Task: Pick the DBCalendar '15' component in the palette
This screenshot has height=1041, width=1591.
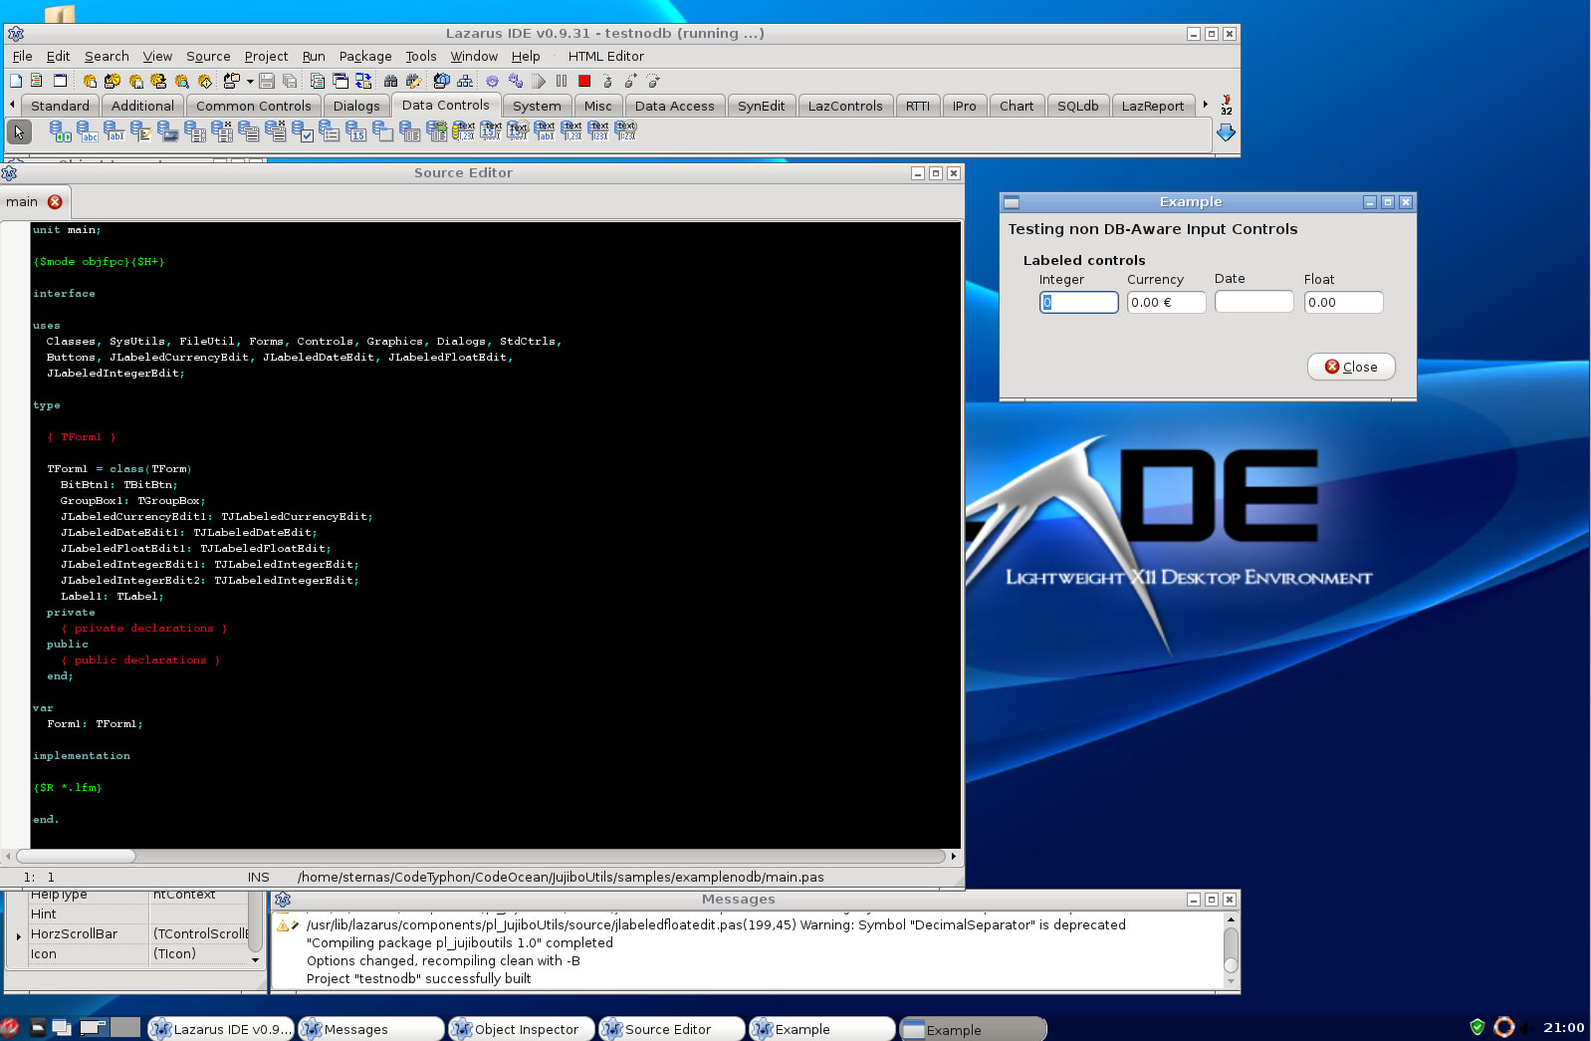Action: pyautogui.click(x=356, y=131)
